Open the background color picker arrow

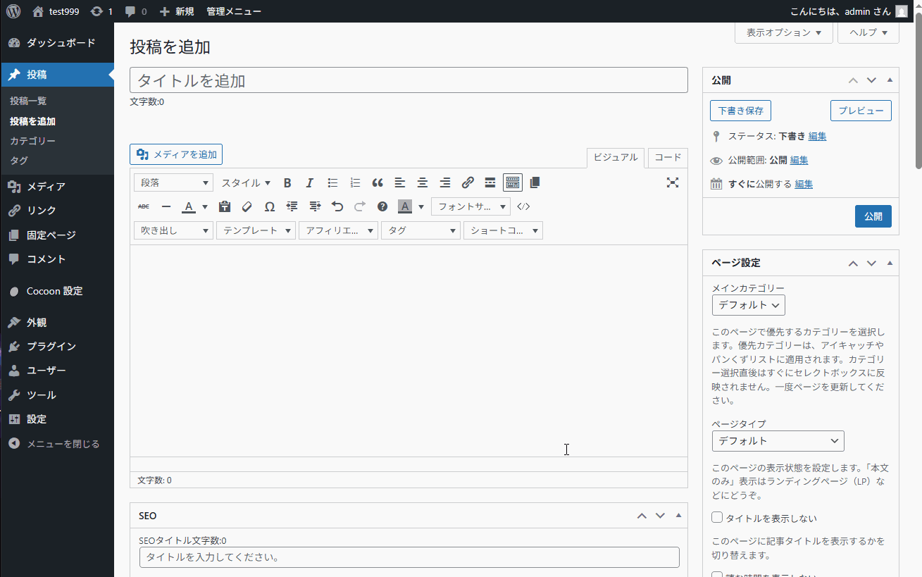pyautogui.click(x=421, y=206)
